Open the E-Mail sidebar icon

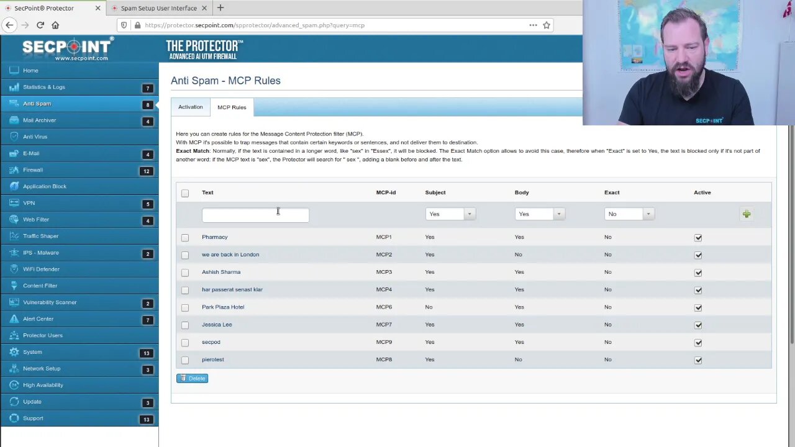click(14, 153)
